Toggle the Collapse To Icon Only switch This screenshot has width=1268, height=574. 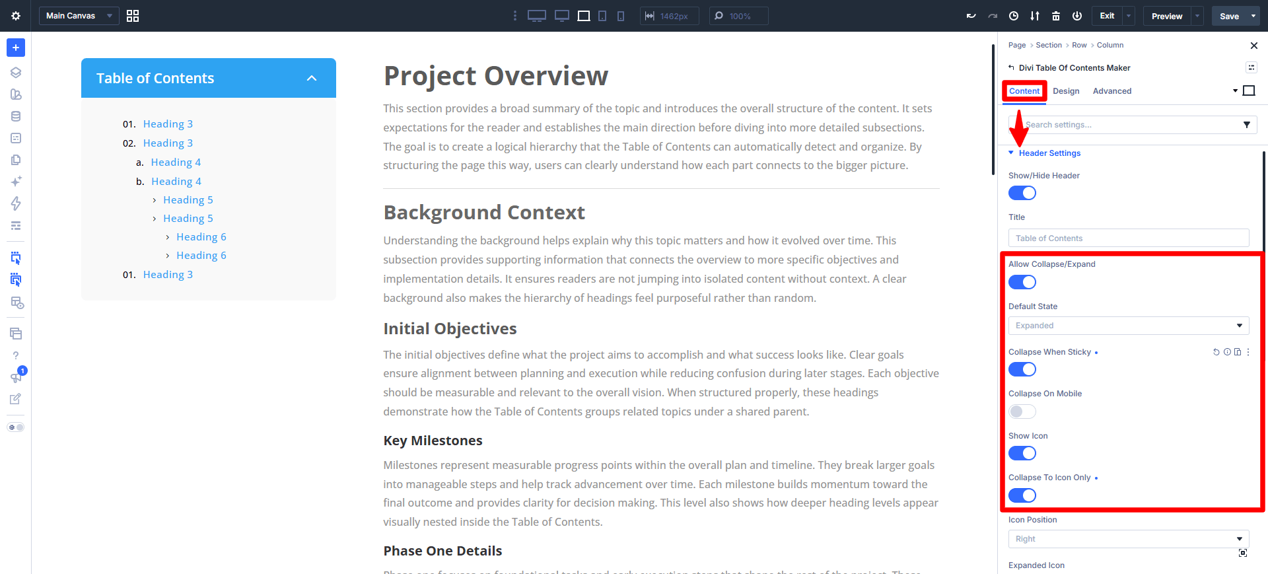[1022, 495]
